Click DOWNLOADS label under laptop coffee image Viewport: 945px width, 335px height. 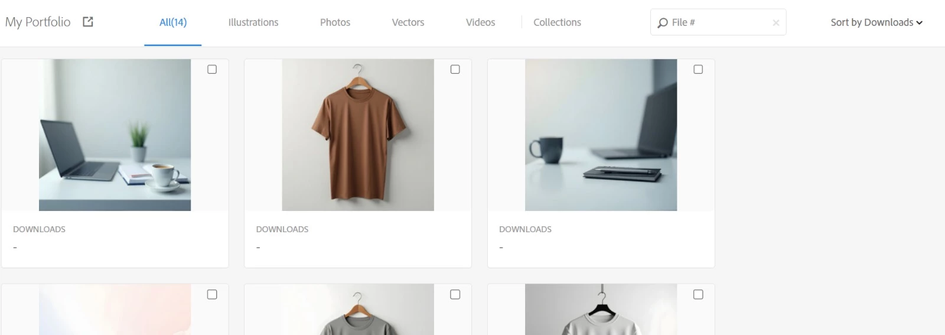(39, 229)
